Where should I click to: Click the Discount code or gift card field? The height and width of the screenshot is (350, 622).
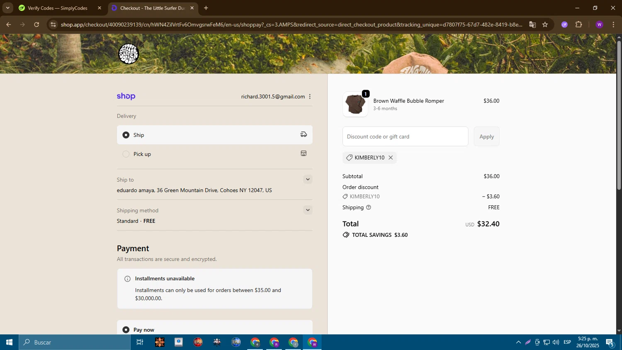coord(406,136)
